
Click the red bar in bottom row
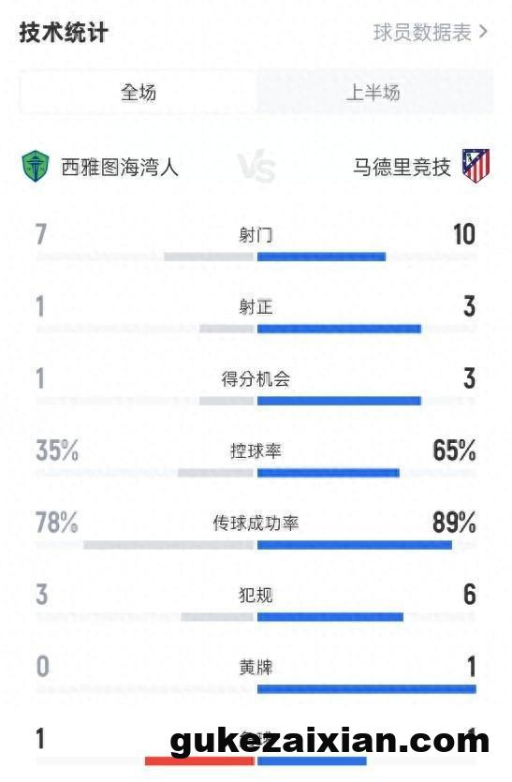(x=199, y=761)
